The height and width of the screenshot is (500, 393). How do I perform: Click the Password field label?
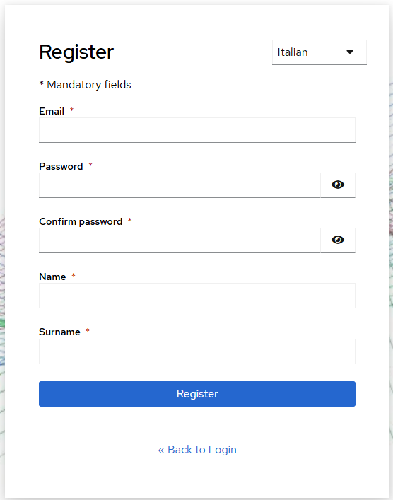pos(61,166)
